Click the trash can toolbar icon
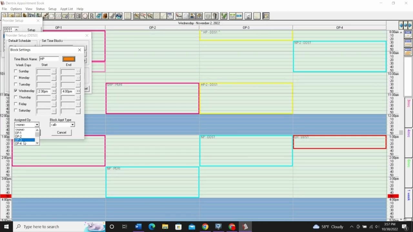 (215, 16)
